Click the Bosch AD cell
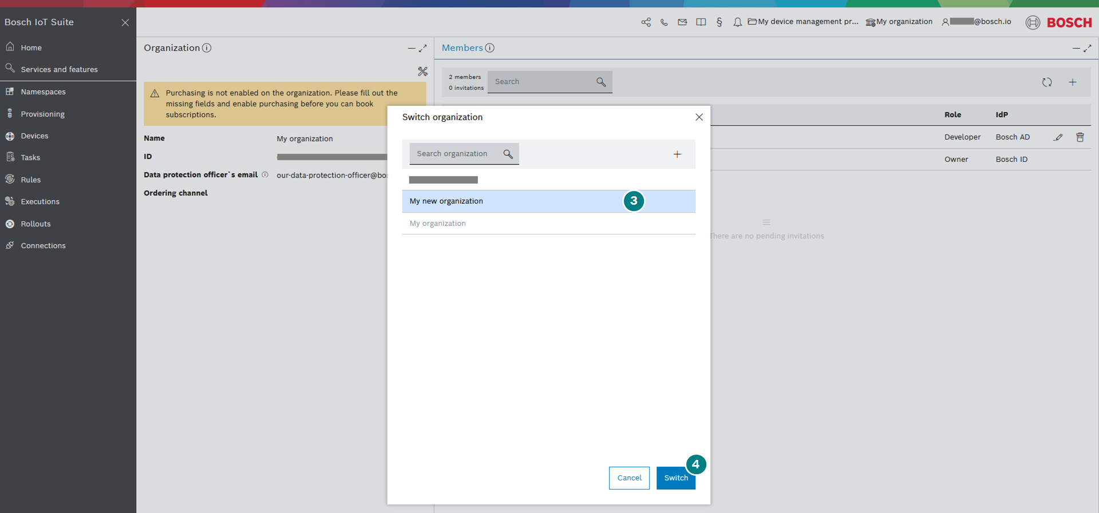This screenshot has height=513, width=1099. 1013,137
